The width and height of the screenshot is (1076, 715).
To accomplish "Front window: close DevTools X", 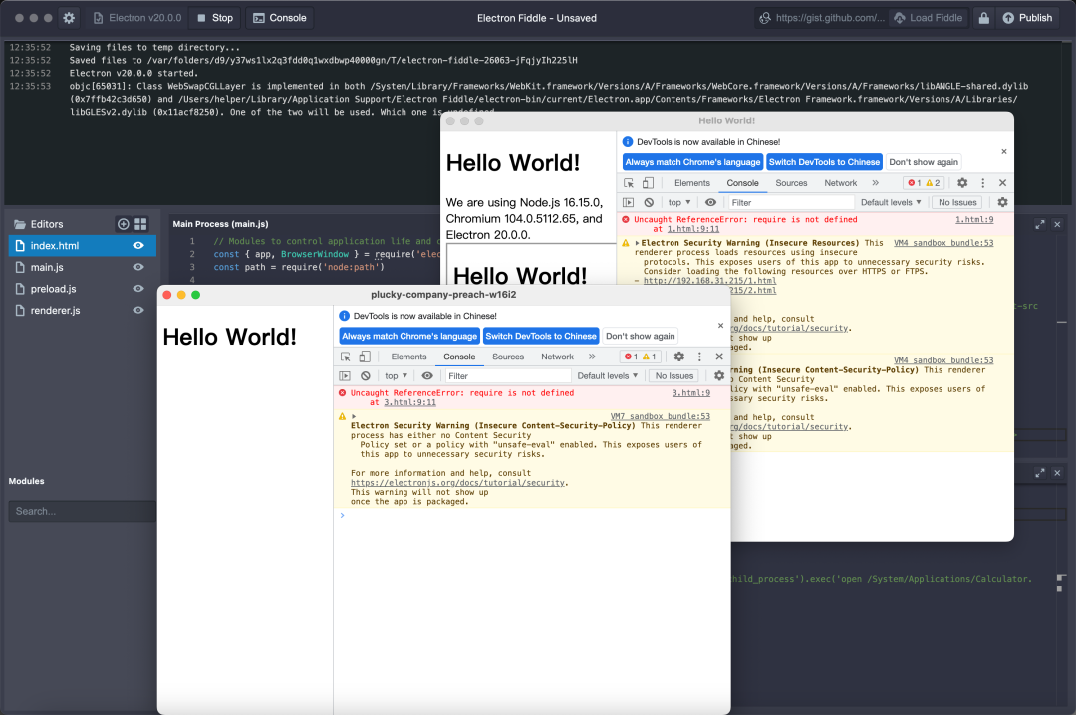I will point(719,357).
